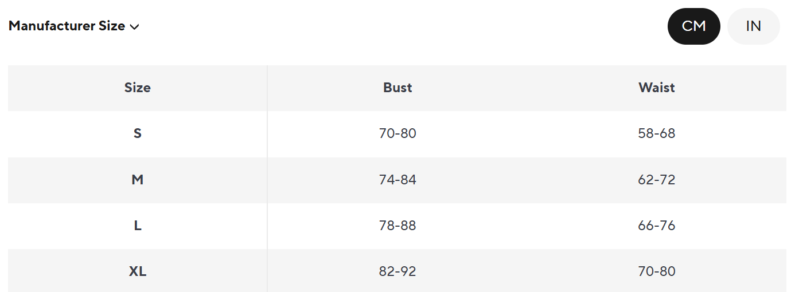Click the Size column header
Viewport: 795px width, 292px height.
[138, 88]
